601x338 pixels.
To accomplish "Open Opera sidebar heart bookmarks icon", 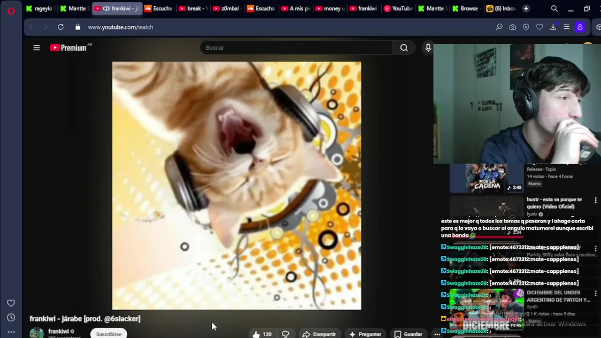I will point(11,303).
